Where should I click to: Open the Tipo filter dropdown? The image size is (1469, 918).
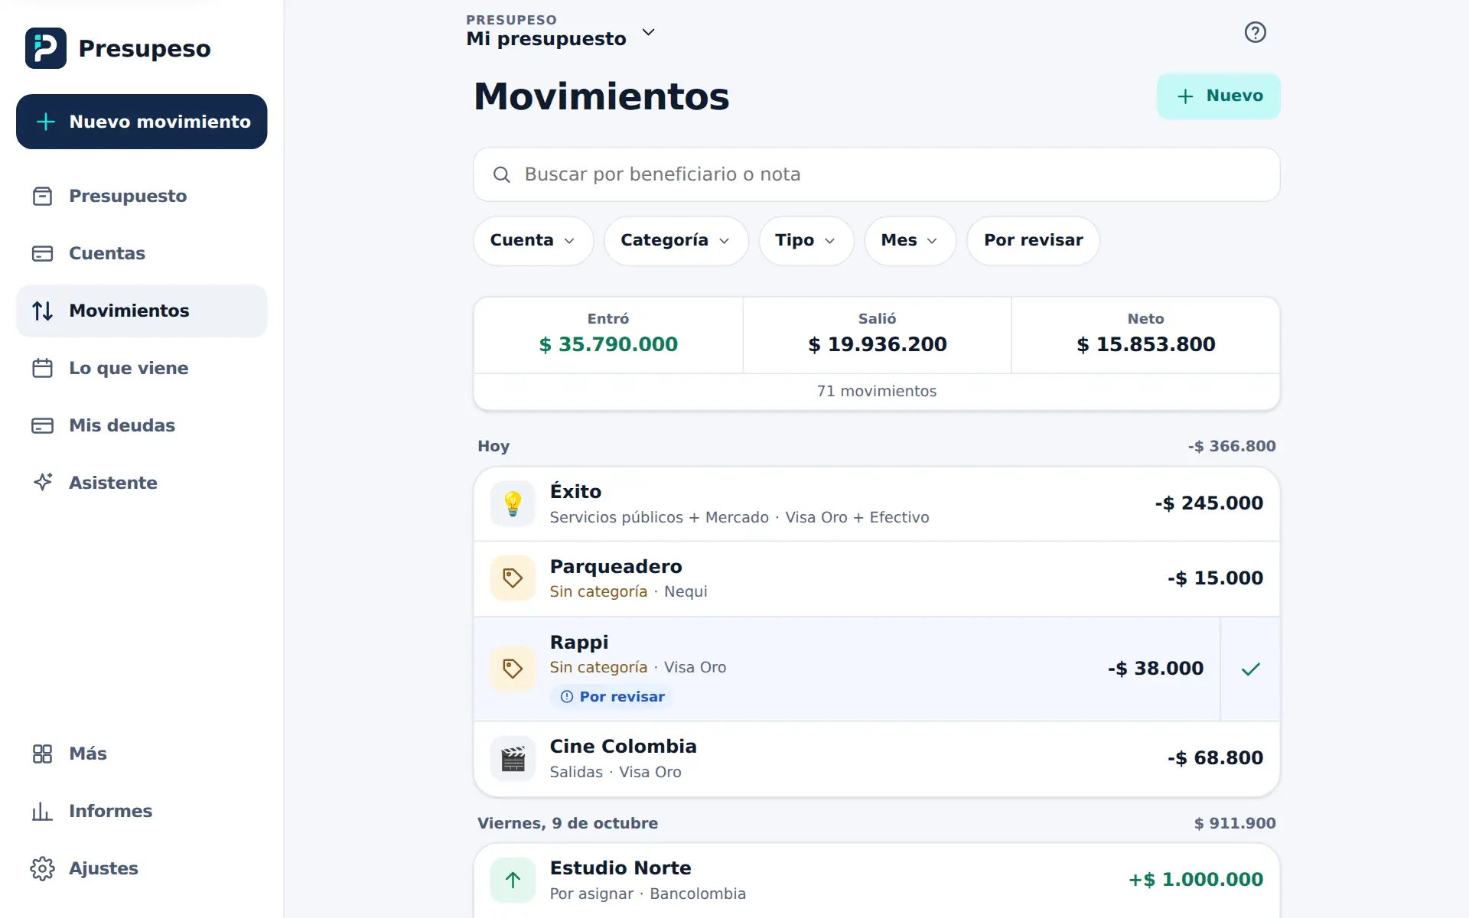[x=806, y=240]
